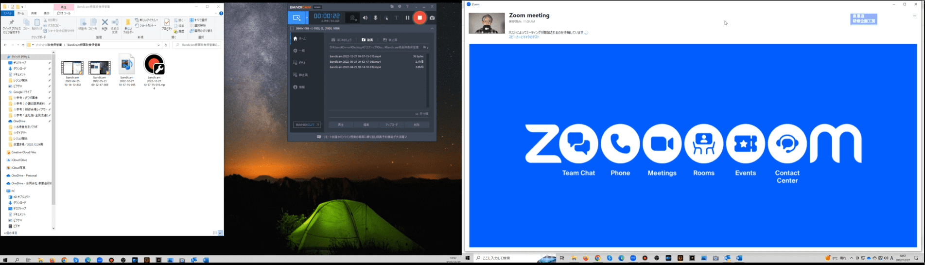Select bandicam 2022-04-25 10-14-10-832.mp4 in Bandicam list

(377, 67)
